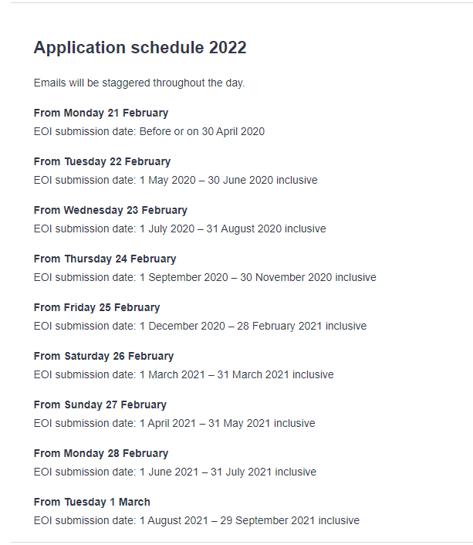
Task: Click the 1 April 2021 – 31 May 2021 line
Action: 174,424
